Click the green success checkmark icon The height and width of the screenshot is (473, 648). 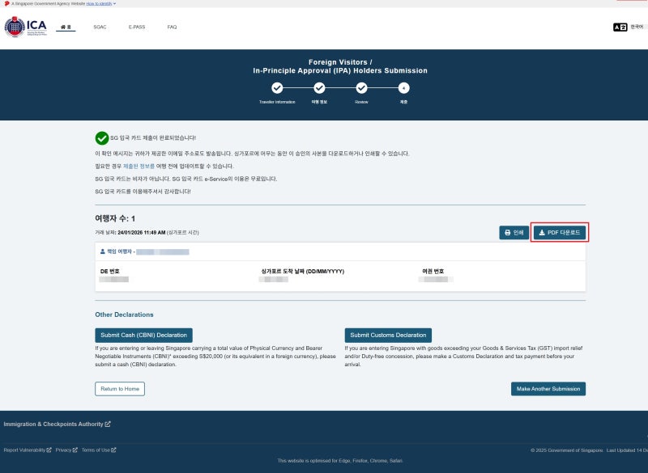pos(102,138)
